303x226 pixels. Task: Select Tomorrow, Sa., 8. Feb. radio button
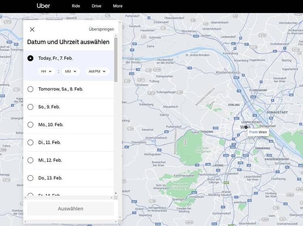30,89
